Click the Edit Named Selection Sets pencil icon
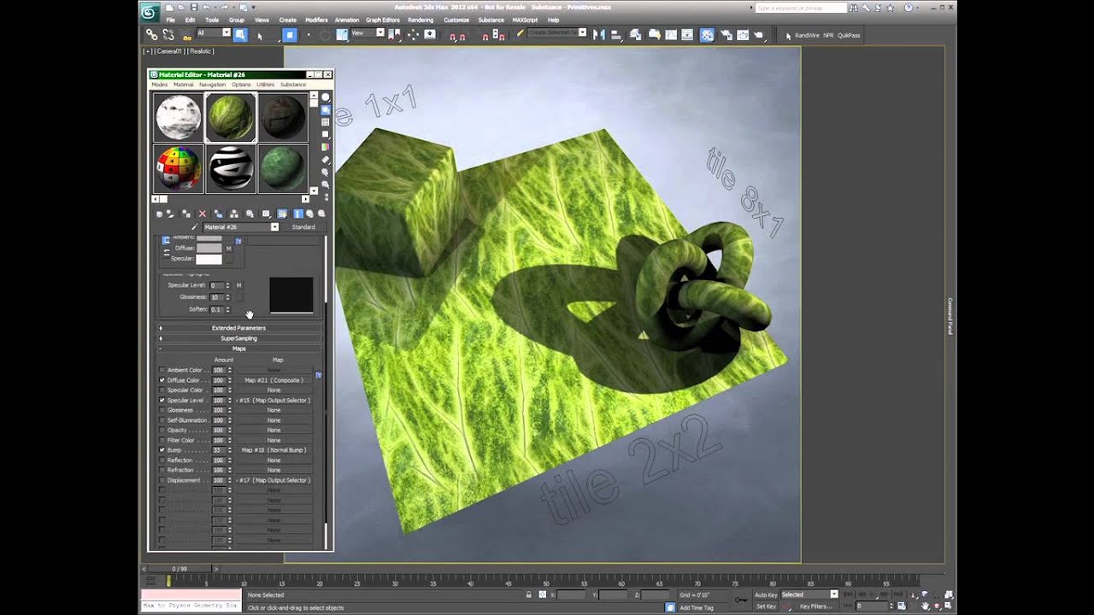Screen dimensions: 1094x615 click(519, 32)
